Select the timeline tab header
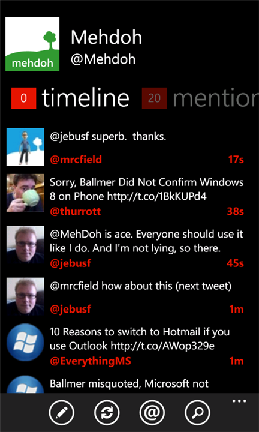The image size is (259, 432). pyautogui.click(x=85, y=98)
